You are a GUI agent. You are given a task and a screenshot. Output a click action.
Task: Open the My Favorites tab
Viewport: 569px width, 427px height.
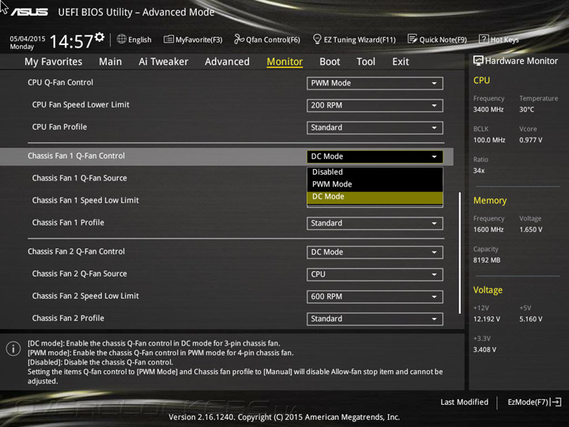point(54,62)
